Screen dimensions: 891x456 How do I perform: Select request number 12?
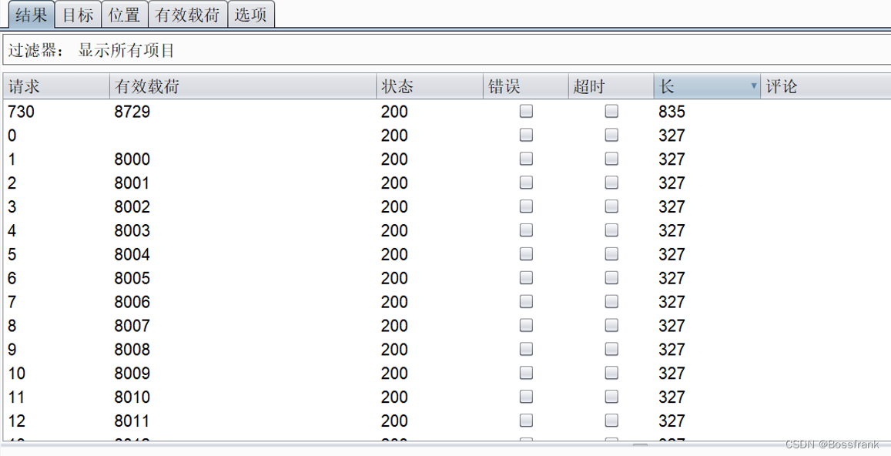point(16,421)
